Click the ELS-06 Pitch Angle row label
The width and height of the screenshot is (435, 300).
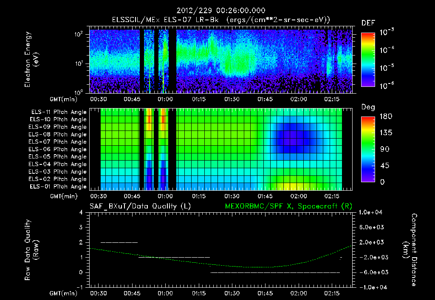(57, 150)
